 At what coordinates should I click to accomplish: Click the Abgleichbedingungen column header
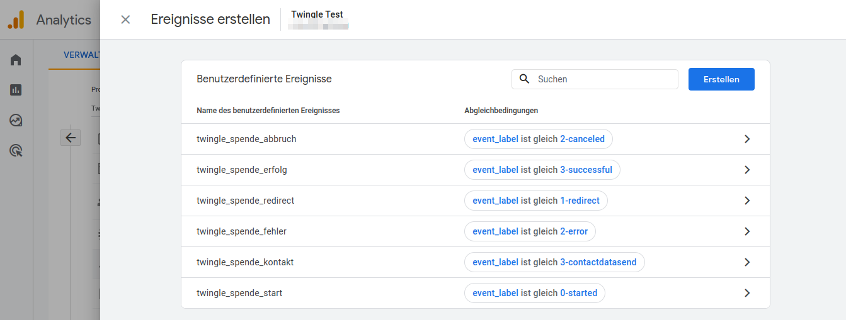tap(501, 110)
